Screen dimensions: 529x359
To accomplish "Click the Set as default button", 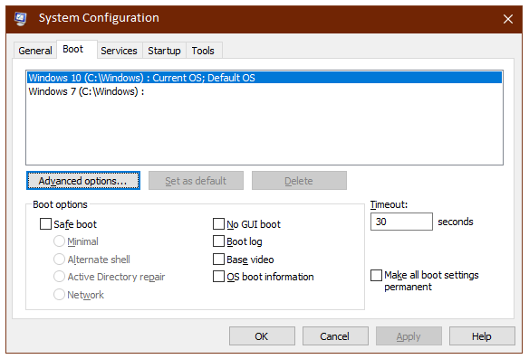I will point(196,181).
